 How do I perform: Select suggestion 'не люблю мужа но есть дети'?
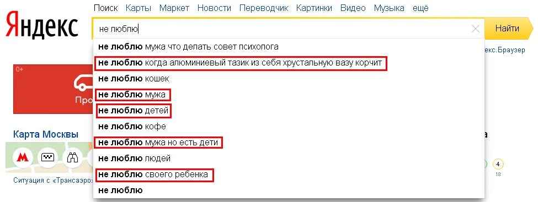coord(289,143)
